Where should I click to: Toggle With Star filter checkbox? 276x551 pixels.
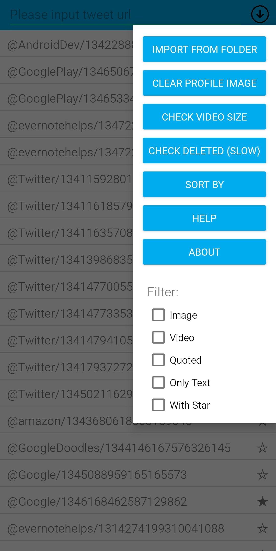point(158,405)
